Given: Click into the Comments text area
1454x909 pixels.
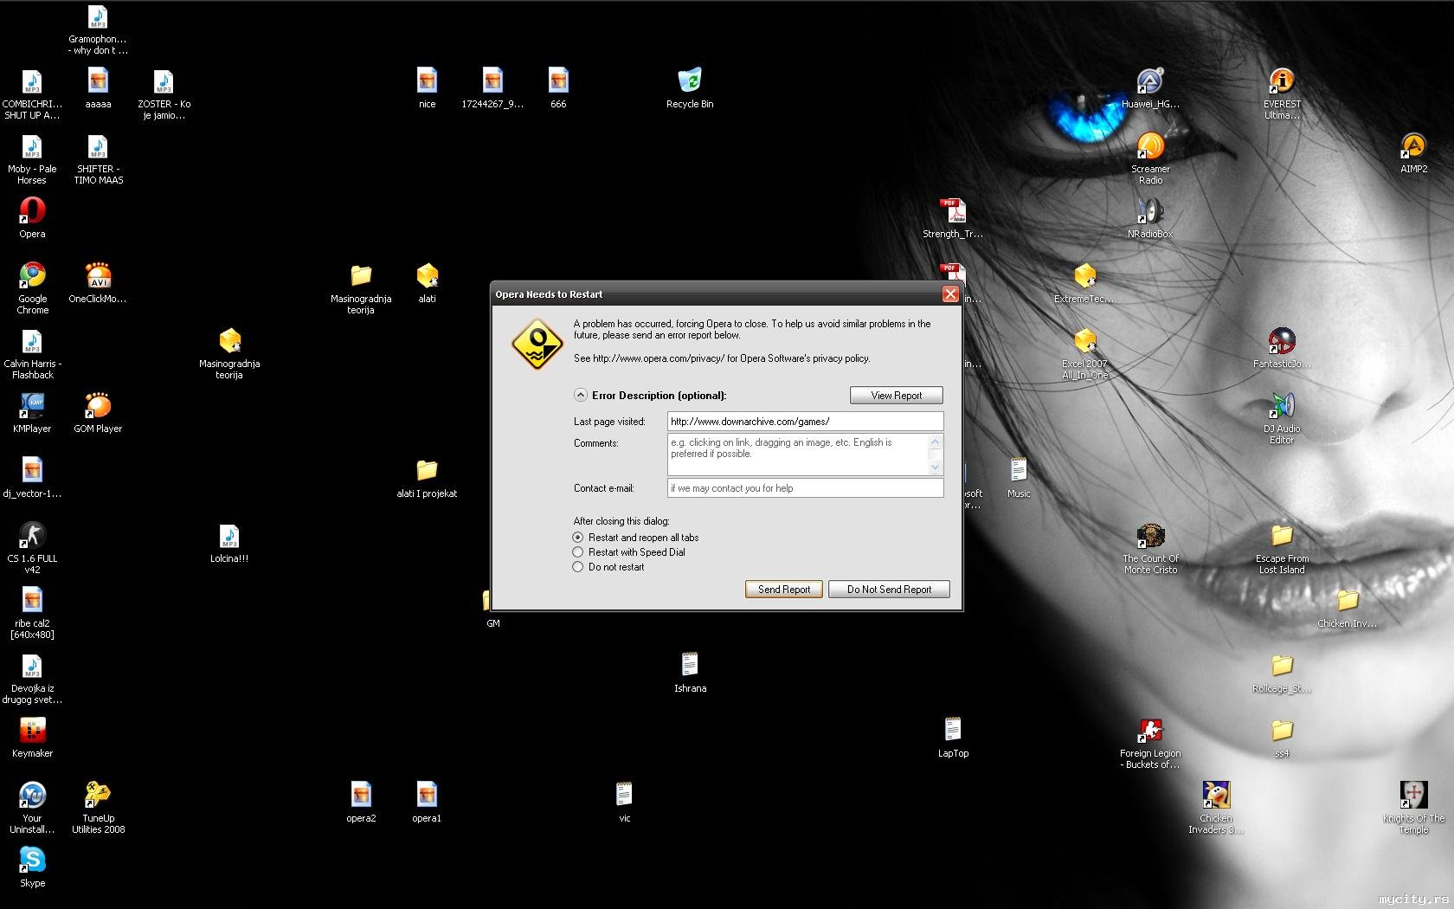Looking at the screenshot, I should coord(797,455).
